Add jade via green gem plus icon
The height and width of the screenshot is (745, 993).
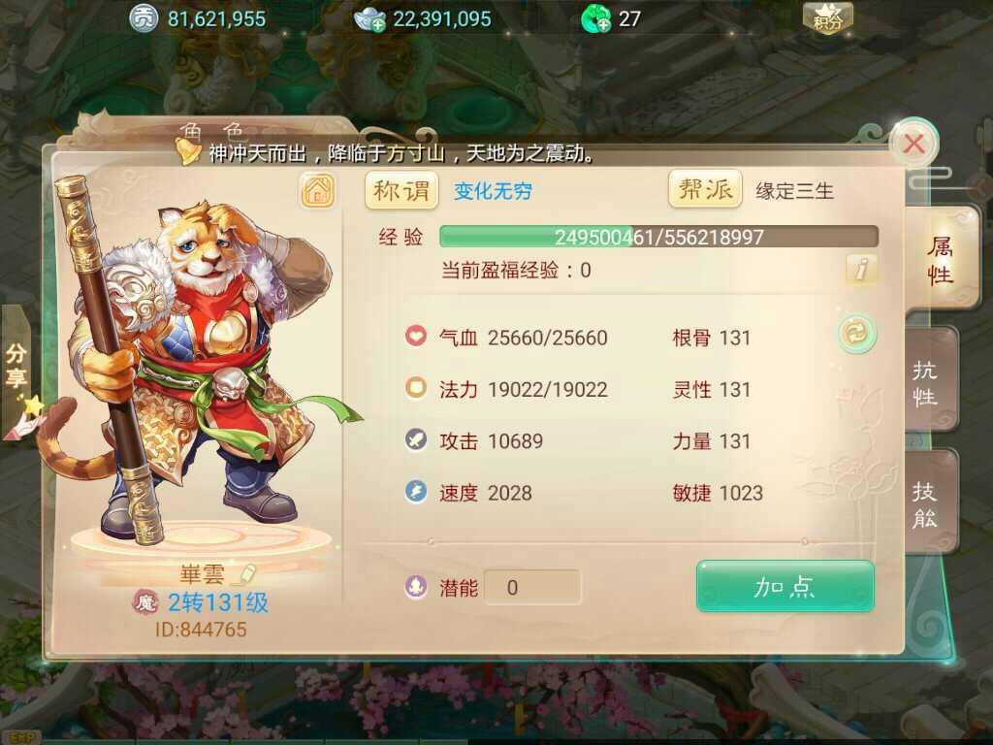595,19
